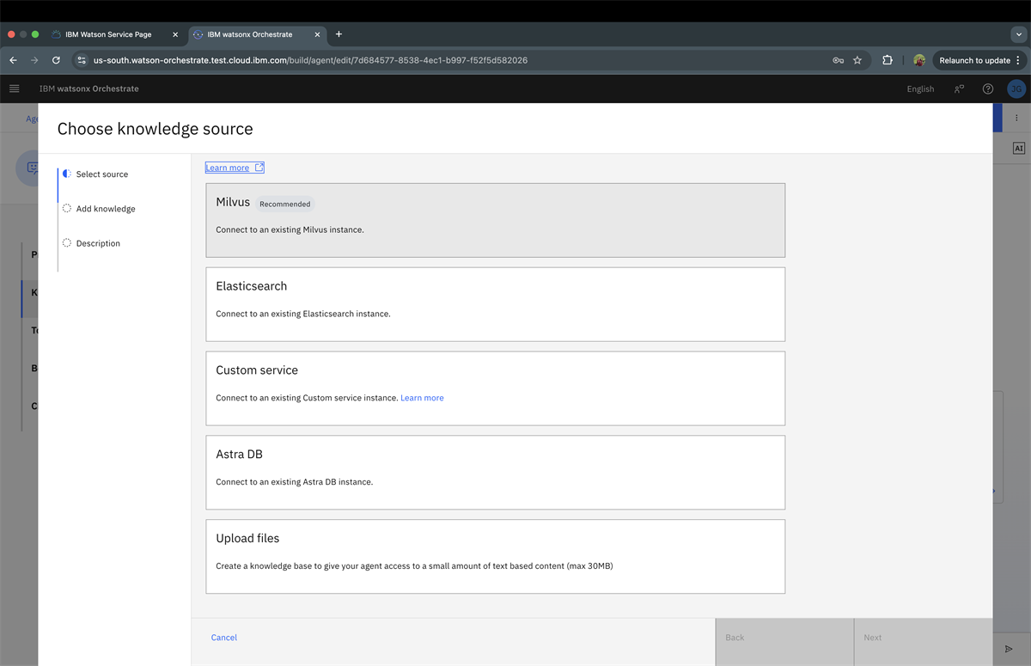Select the Elasticsearch knowledge source
The width and height of the screenshot is (1031, 666).
[x=495, y=304]
